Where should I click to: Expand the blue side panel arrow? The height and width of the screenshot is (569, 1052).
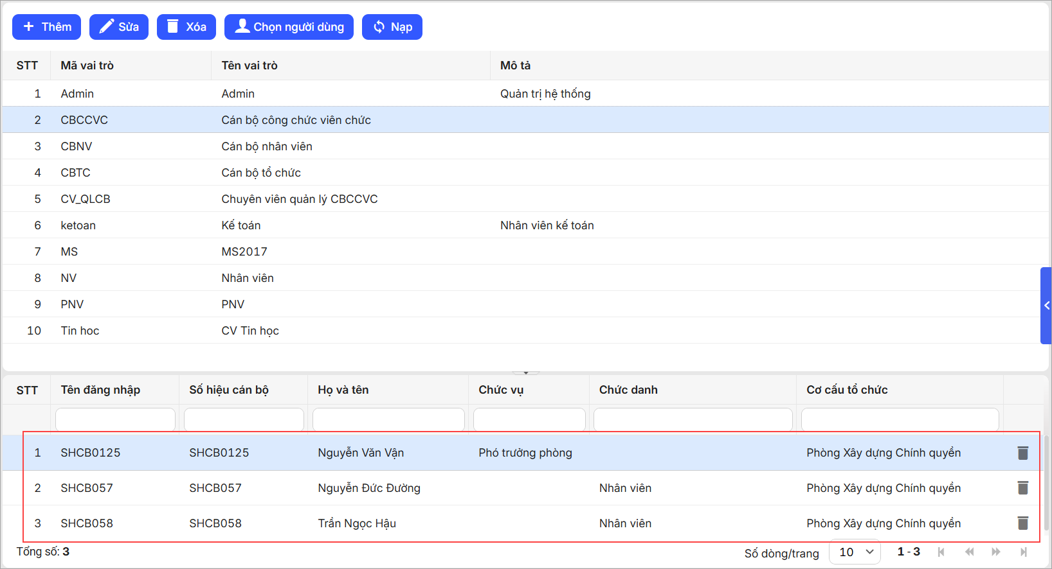1046,306
